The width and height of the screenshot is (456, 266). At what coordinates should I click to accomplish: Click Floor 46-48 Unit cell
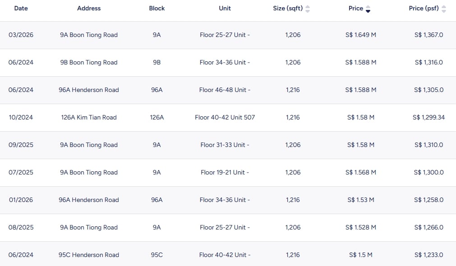pyautogui.click(x=225, y=90)
